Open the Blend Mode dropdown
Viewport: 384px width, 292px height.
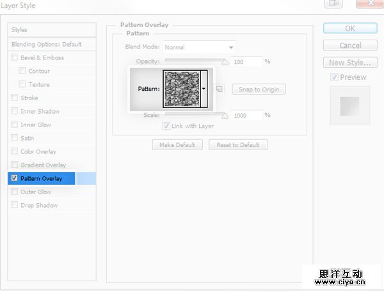coord(199,47)
